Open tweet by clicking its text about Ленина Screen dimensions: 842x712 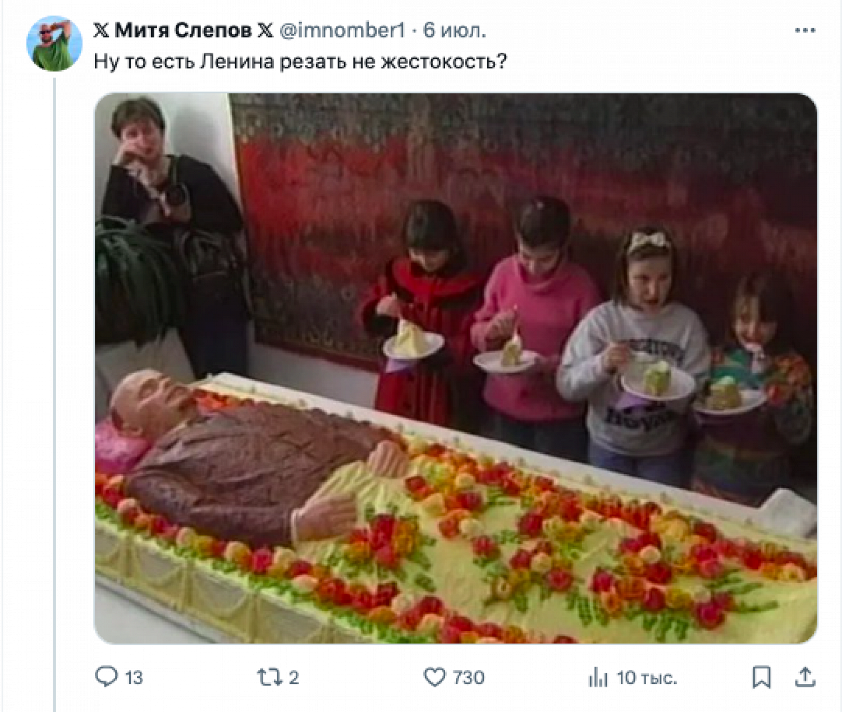300,61
